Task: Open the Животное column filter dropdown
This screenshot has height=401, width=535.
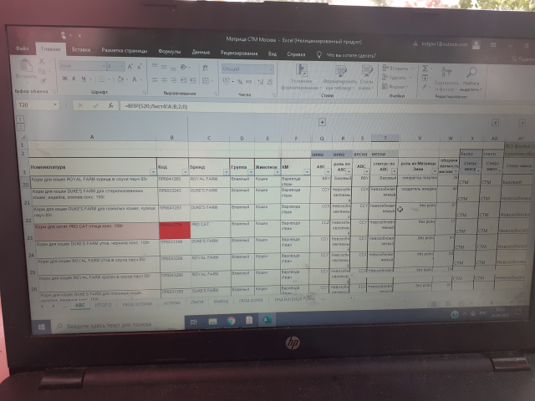Action: pos(278,172)
